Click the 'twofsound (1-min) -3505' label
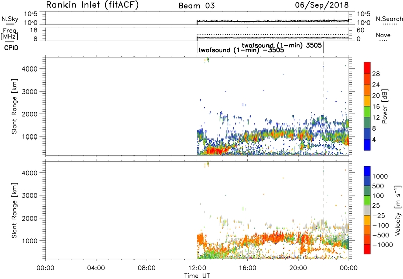This screenshot has height=279, width=403. tap(241, 50)
